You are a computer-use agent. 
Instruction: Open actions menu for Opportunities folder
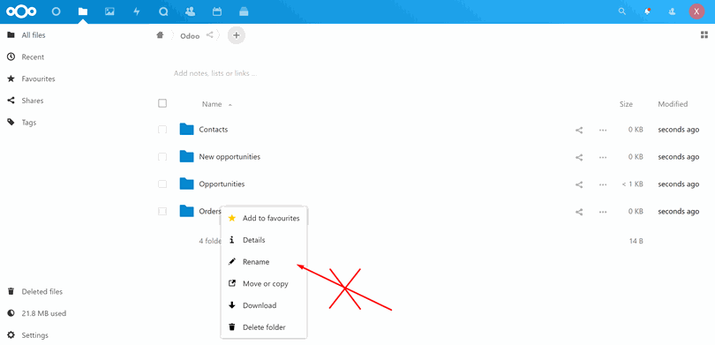pyautogui.click(x=603, y=184)
